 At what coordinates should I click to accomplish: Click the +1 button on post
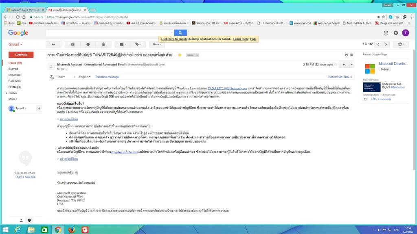point(365,99)
